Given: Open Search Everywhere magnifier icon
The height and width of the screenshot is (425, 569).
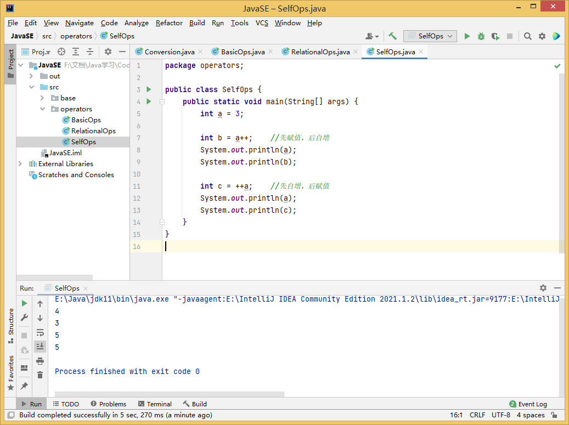Looking at the screenshot, I should pyautogui.click(x=527, y=36).
